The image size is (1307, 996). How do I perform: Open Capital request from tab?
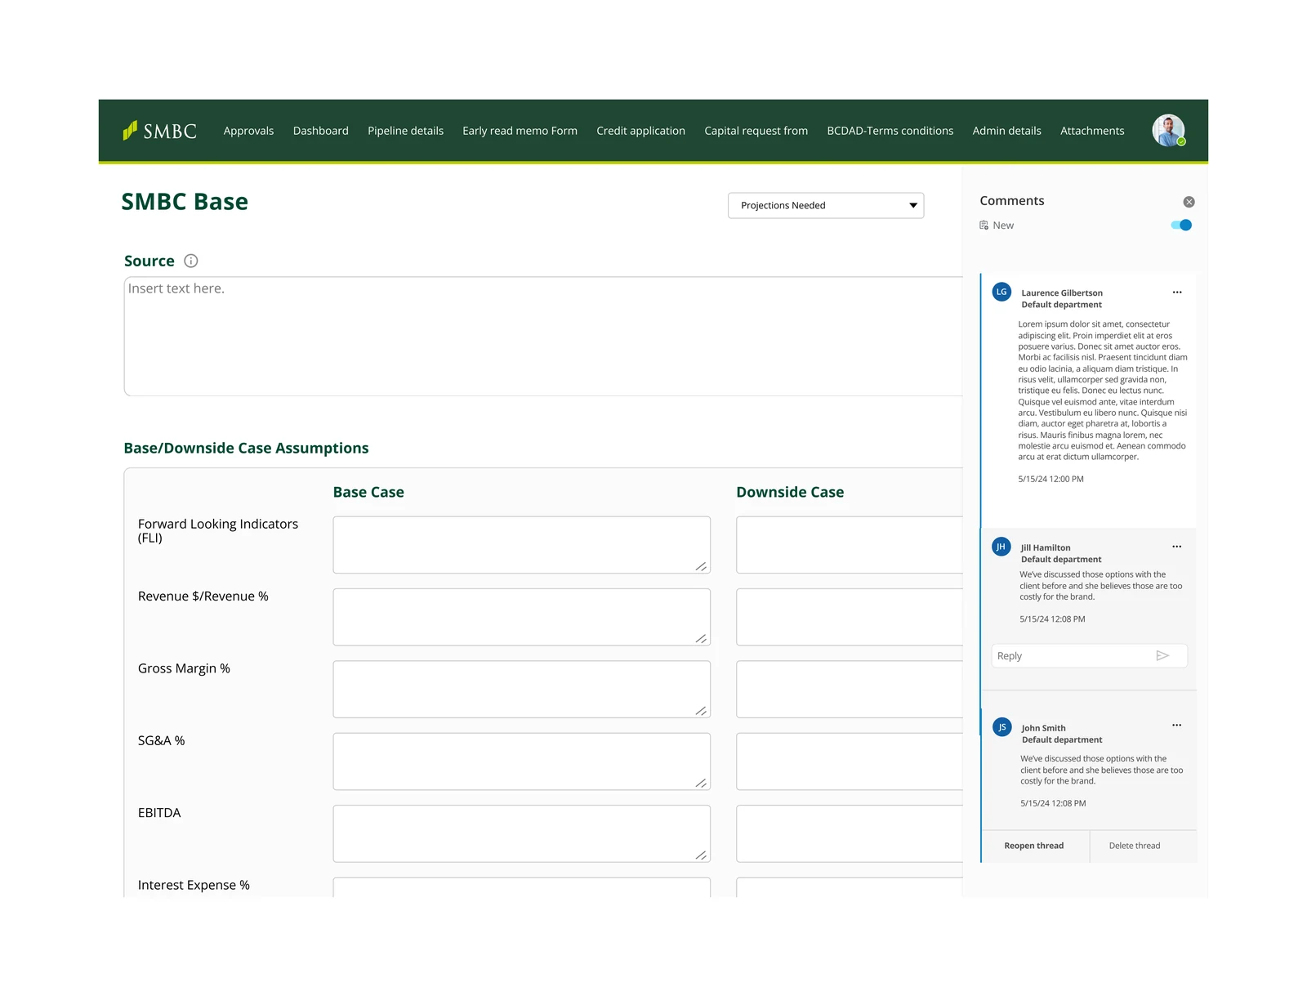756,131
